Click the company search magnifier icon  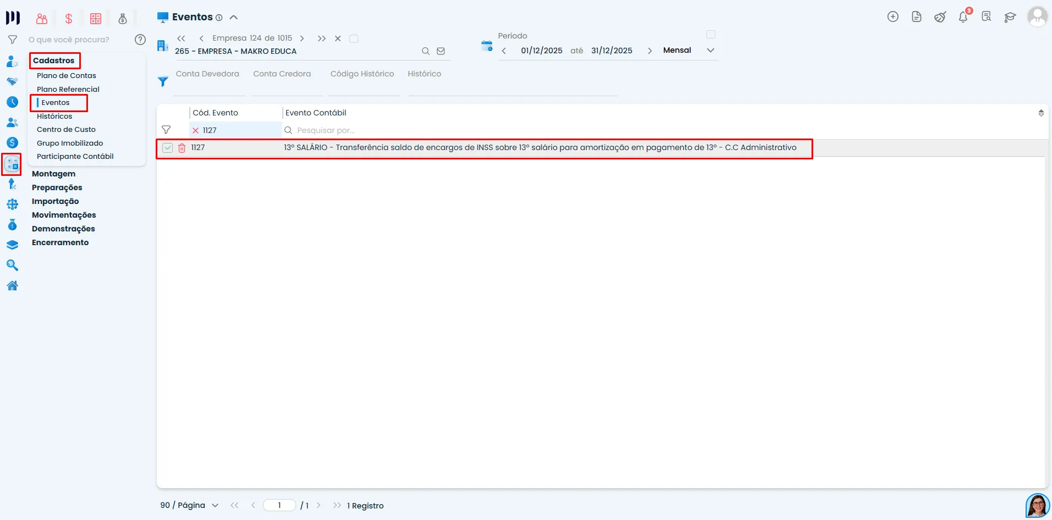coord(425,51)
